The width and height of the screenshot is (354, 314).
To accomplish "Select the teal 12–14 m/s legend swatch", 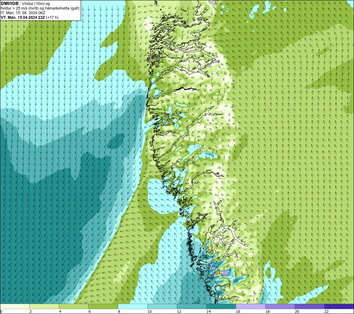I will coord(192,306).
